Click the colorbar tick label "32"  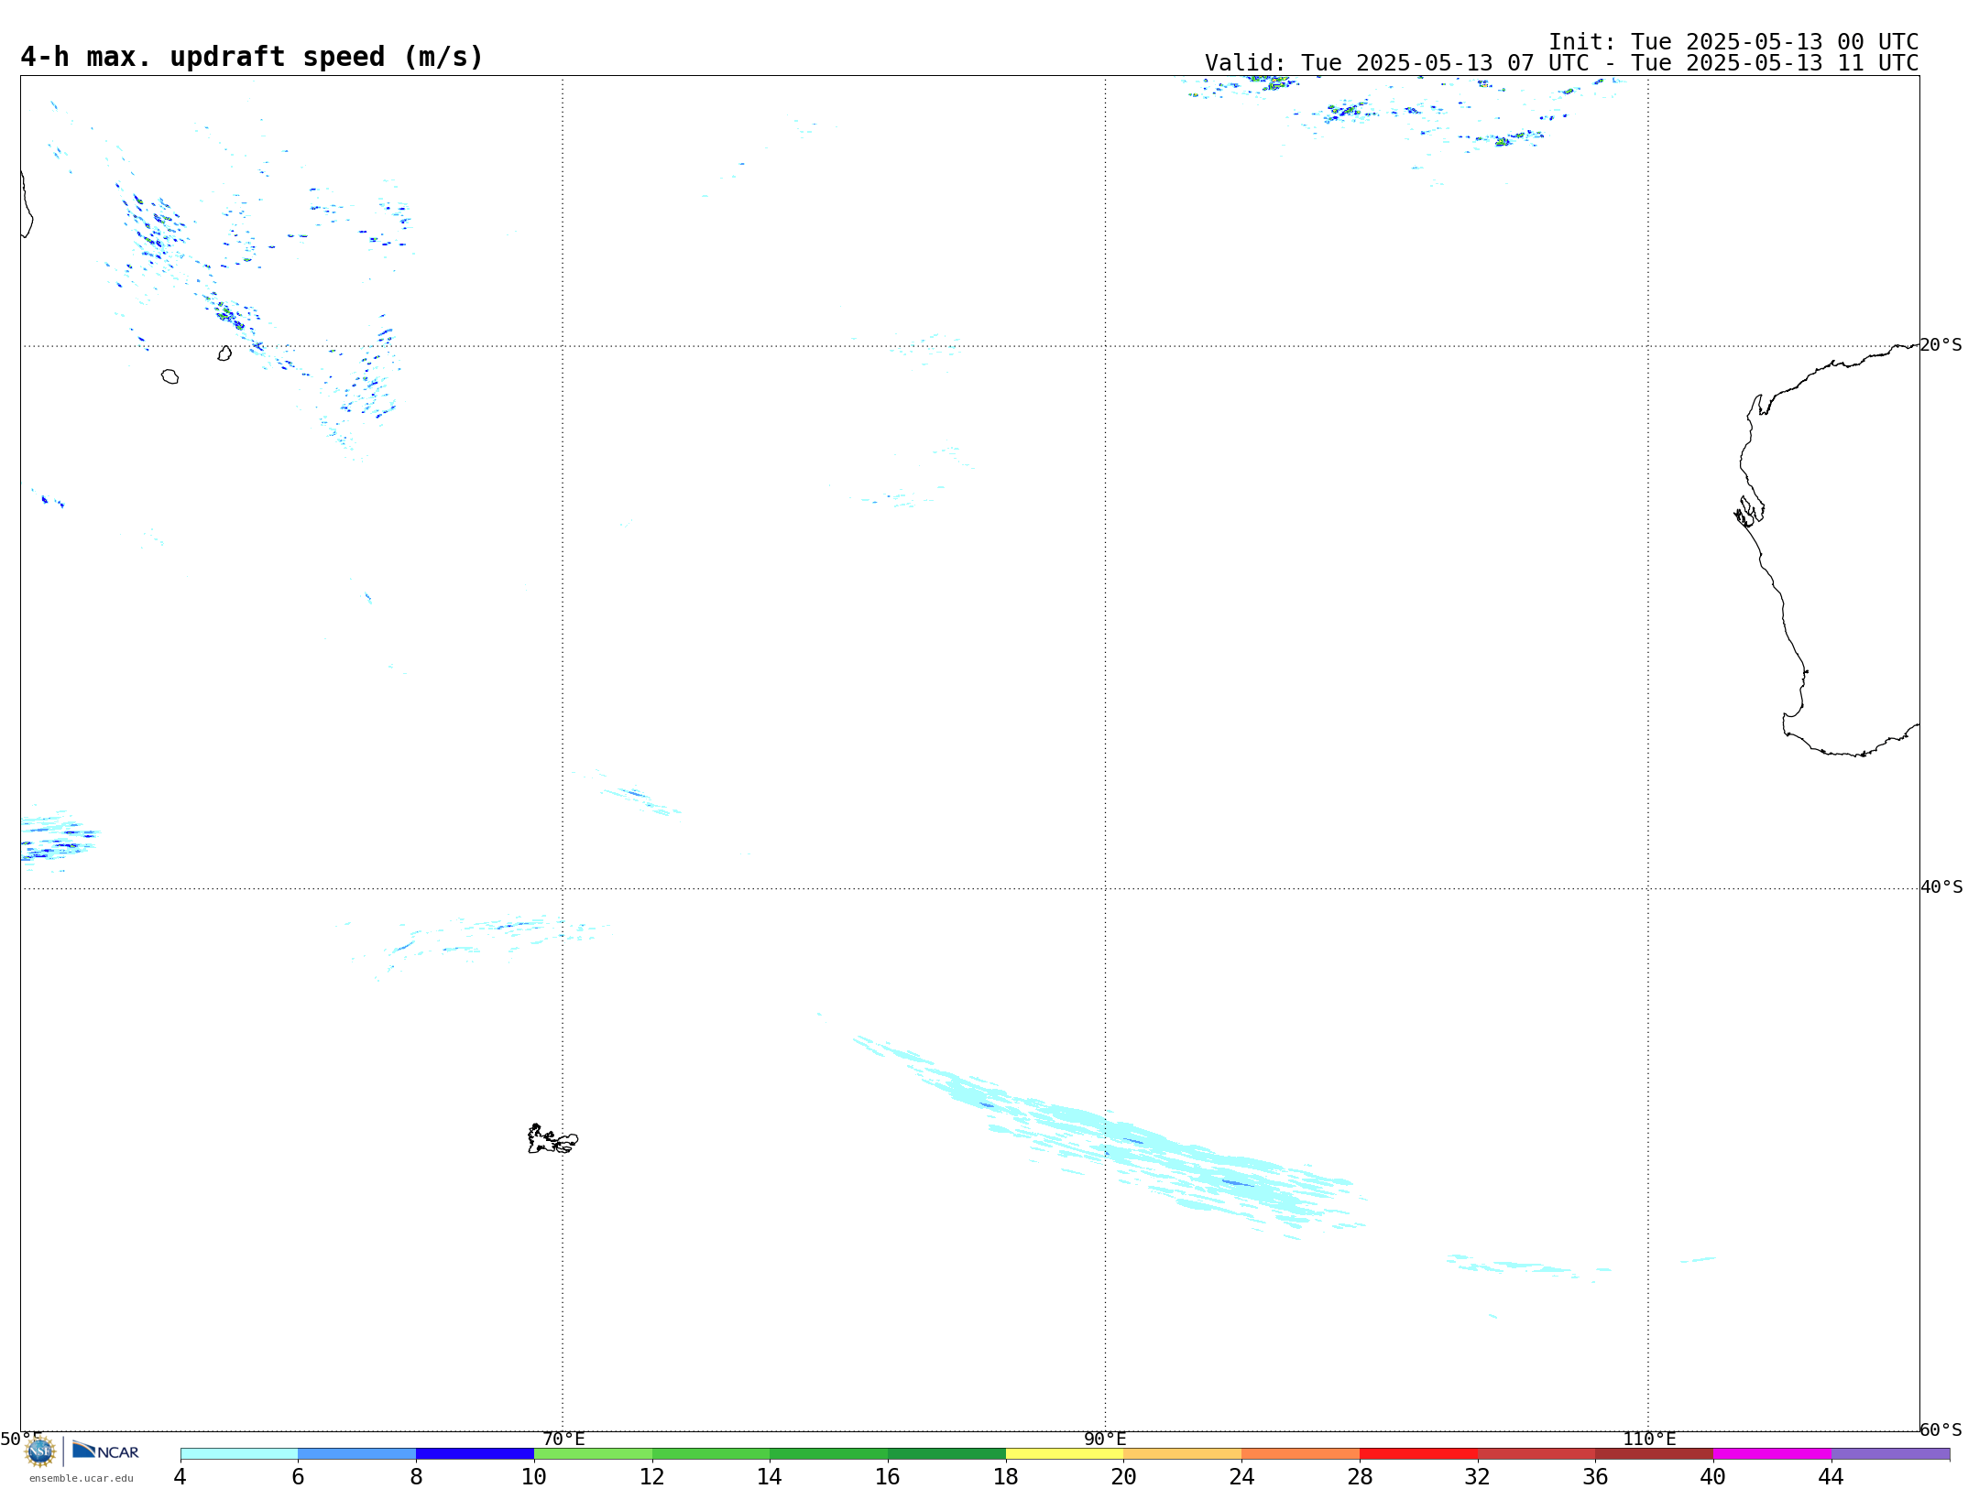point(1478,1477)
